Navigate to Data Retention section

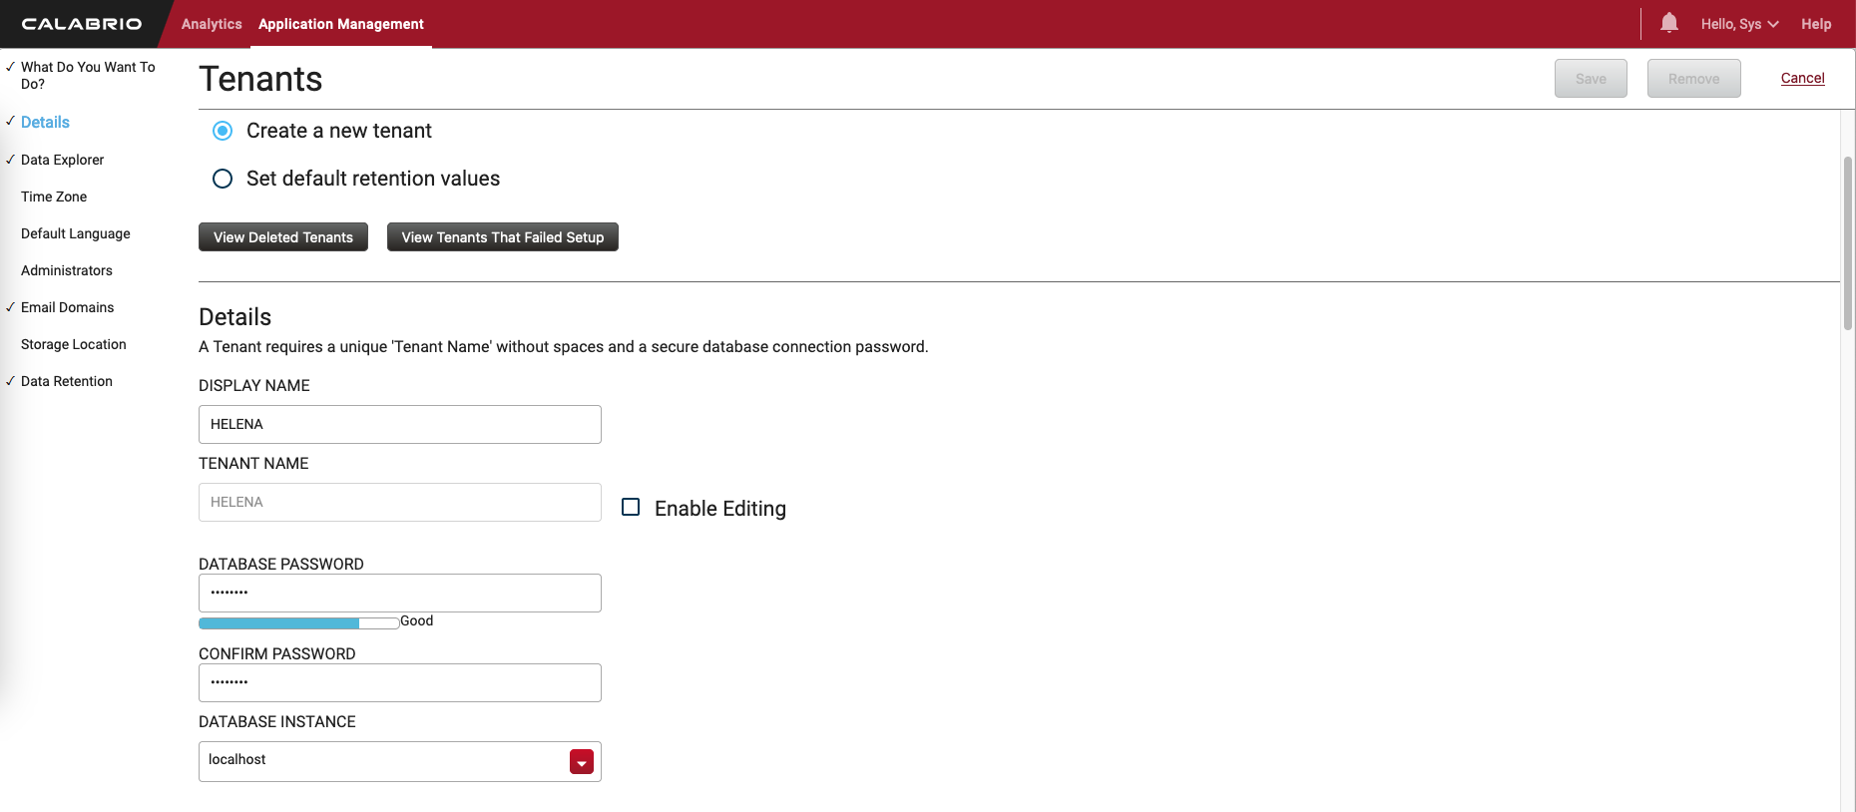67,381
